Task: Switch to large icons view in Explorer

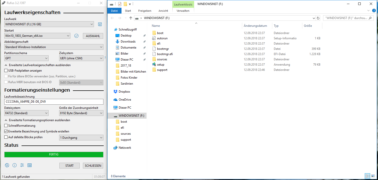Action: coord(373,176)
